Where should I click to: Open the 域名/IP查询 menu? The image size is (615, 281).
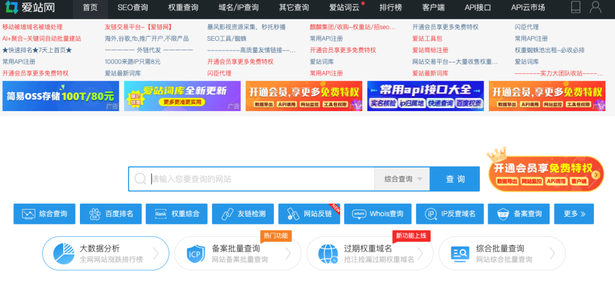tap(238, 7)
